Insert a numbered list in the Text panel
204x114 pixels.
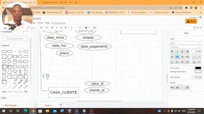tap(172, 62)
